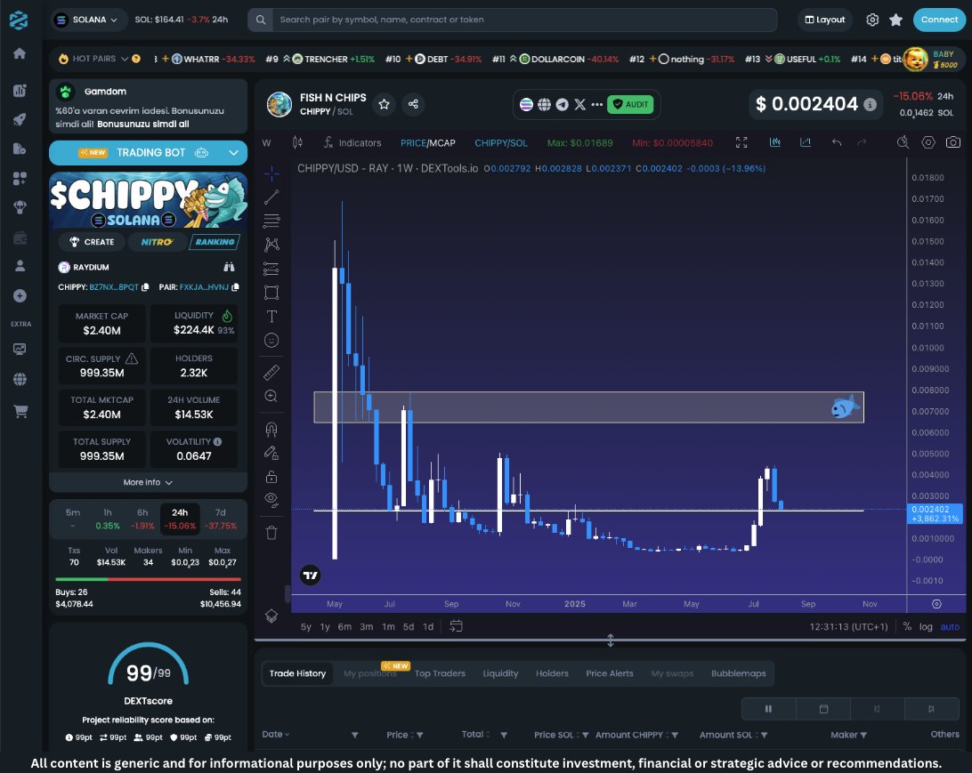Open the Indicators menu
972x773 pixels.
click(x=352, y=143)
